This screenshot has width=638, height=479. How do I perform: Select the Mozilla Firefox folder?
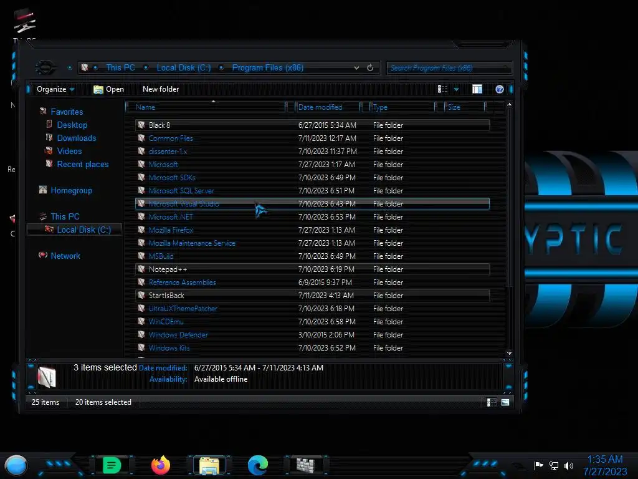click(312, 230)
